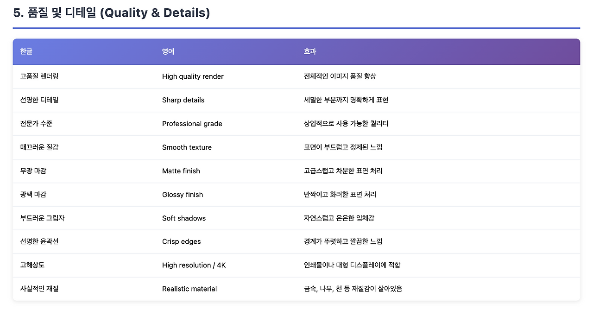Click the 'High quality render' text
This screenshot has width=593, height=310.
pyautogui.click(x=193, y=76)
